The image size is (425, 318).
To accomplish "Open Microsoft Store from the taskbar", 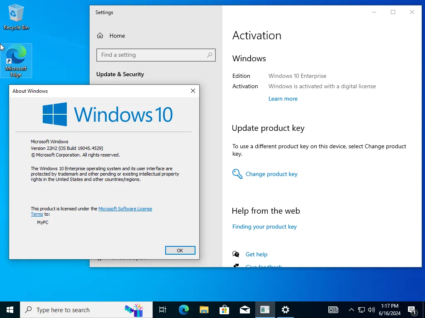I will [x=224, y=310].
